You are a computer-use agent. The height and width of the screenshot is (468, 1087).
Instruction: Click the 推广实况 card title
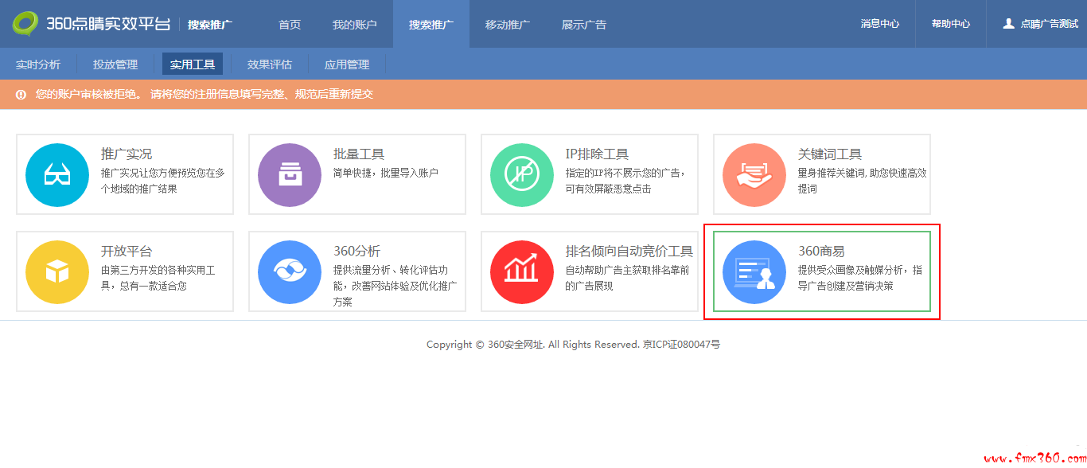pos(127,154)
